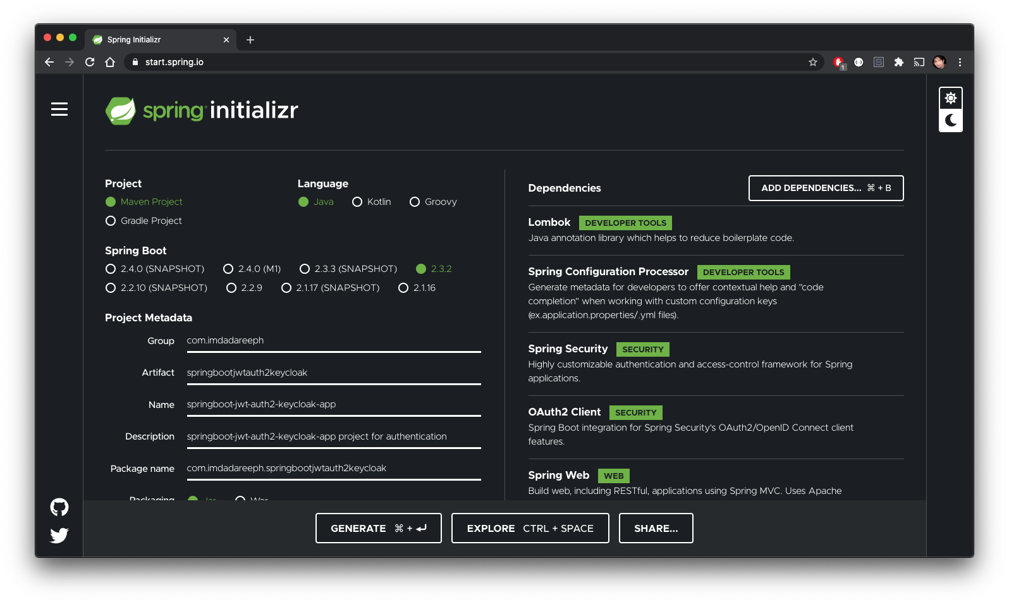1009x604 pixels.
Task: Choose Groovy as language
Action: pyautogui.click(x=433, y=202)
